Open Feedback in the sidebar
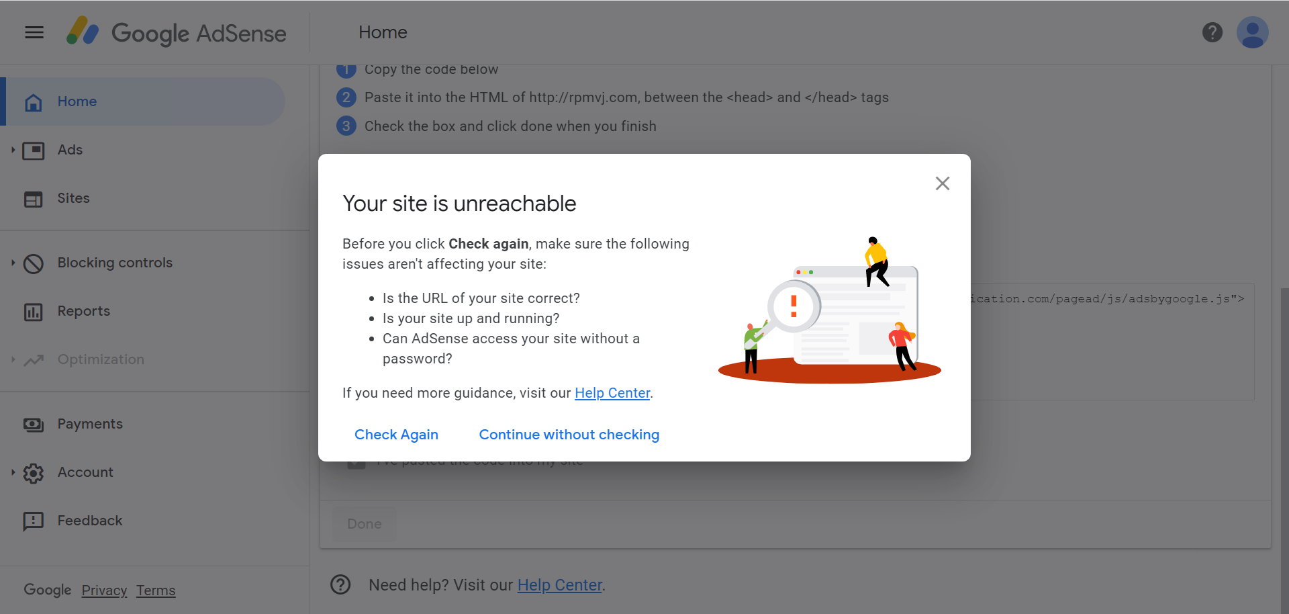Image resolution: width=1289 pixels, height=614 pixels. pos(90,521)
